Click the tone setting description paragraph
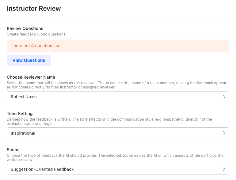The width and height of the screenshot is (236, 180). [109, 121]
